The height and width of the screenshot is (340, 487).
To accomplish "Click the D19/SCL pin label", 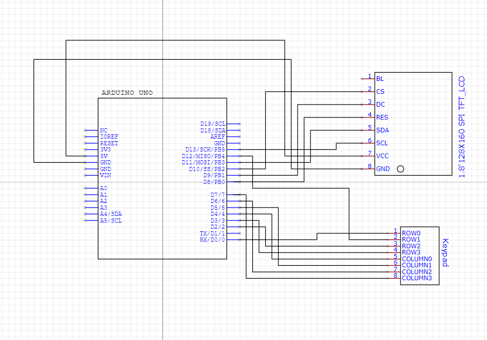I will click(x=213, y=124).
